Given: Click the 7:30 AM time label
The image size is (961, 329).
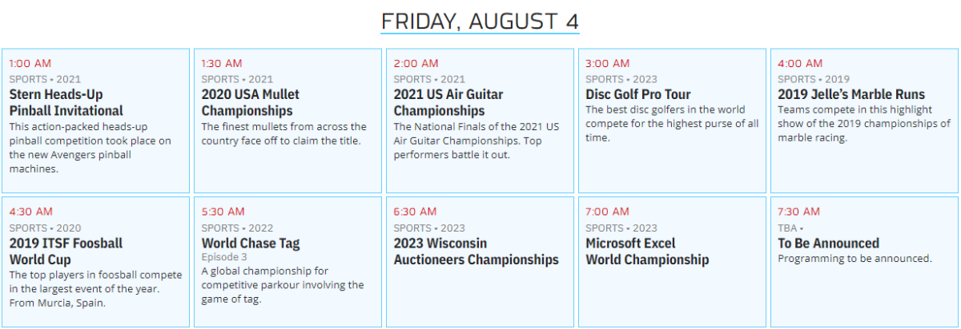Looking at the screenshot, I should click(799, 212).
